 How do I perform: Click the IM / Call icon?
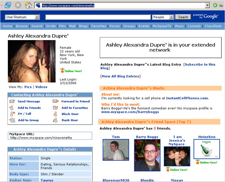click(12, 114)
